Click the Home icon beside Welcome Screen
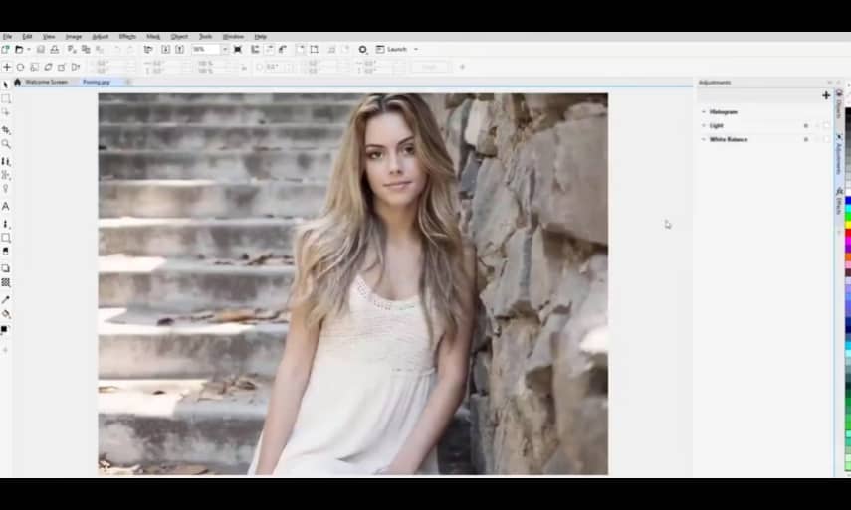The width and height of the screenshot is (851, 510). pyautogui.click(x=17, y=82)
